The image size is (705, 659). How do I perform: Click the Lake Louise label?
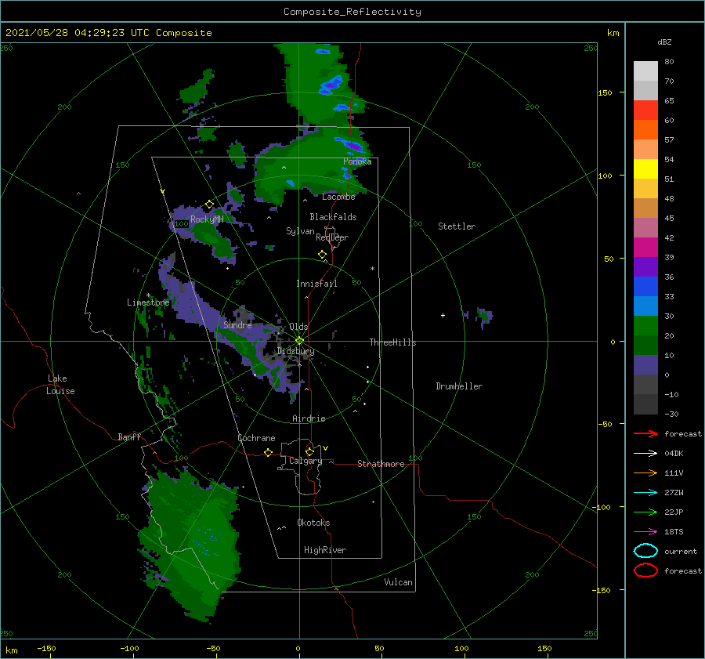pos(60,385)
